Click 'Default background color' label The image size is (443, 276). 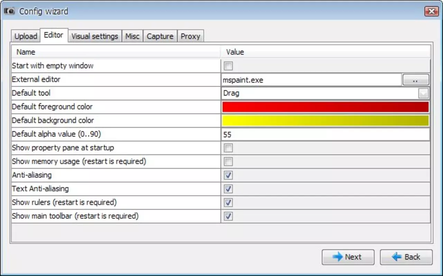[53, 120]
